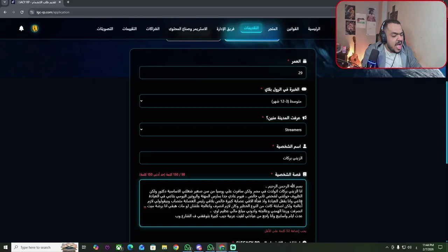This screenshot has width=448, height=252.
Task: Open the Windows action center icon
Action: tap(441, 247)
